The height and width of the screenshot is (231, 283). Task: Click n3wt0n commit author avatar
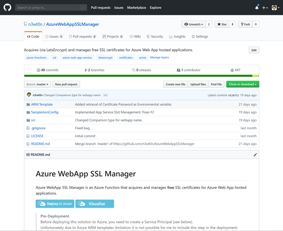pyautogui.click(x=29, y=95)
